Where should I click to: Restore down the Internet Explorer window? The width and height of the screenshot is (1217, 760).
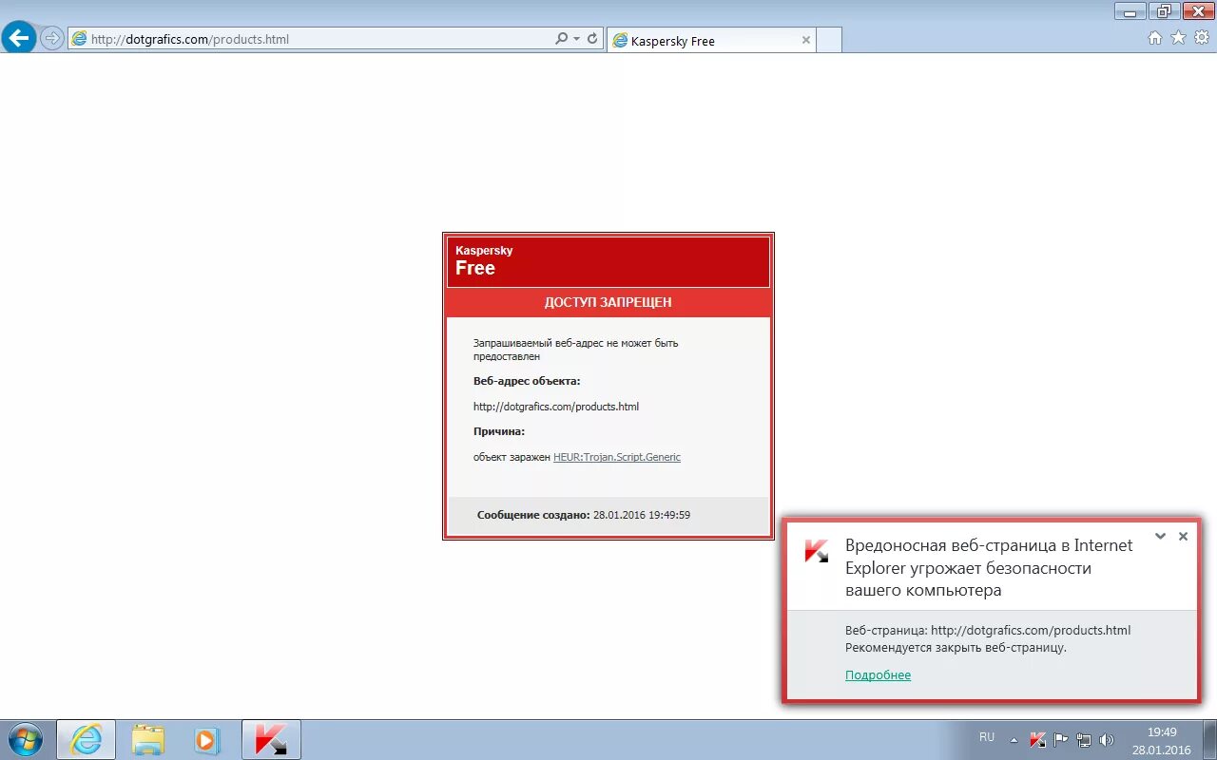pyautogui.click(x=1162, y=10)
